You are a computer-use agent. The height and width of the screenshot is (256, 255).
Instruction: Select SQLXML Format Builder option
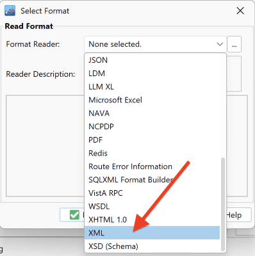(152, 180)
